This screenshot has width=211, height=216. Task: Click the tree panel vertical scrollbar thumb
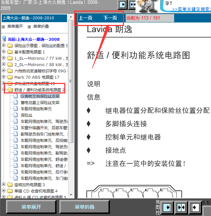coord(71,81)
